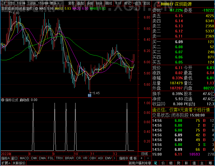Add stock to watchlist with +自选
215x166 pixels.
click(x=137, y=3)
